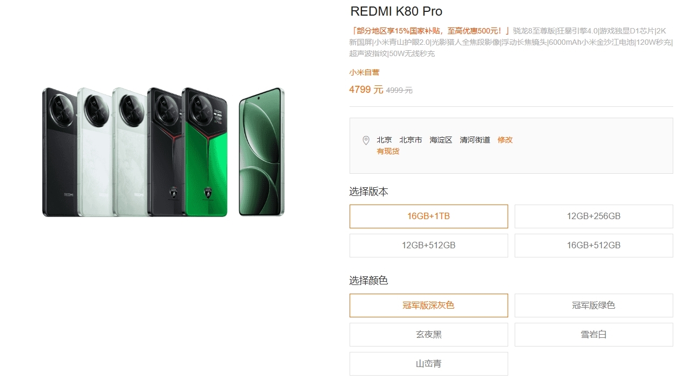Select the 冠军版绿色 color
The width and height of the screenshot is (697, 387).
coord(593,305)
